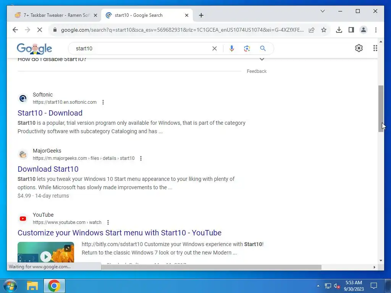Screen dimensions: 391x293
Task: Open the taskbar clock 5:53 AM
Action: pyautogui.click(x=354, y=286)
